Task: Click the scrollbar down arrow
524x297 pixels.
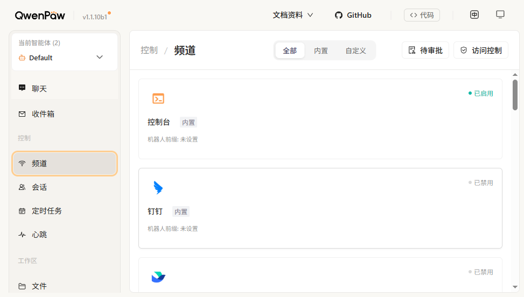Action: pos(515,287)
